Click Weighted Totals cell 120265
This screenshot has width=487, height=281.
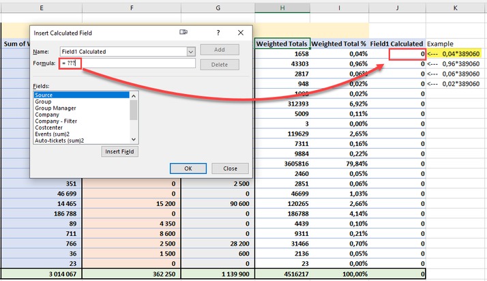coord(282,204)
